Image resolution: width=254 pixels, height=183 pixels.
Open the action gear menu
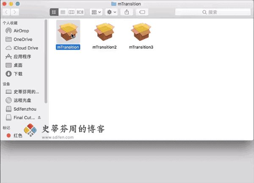111,12
